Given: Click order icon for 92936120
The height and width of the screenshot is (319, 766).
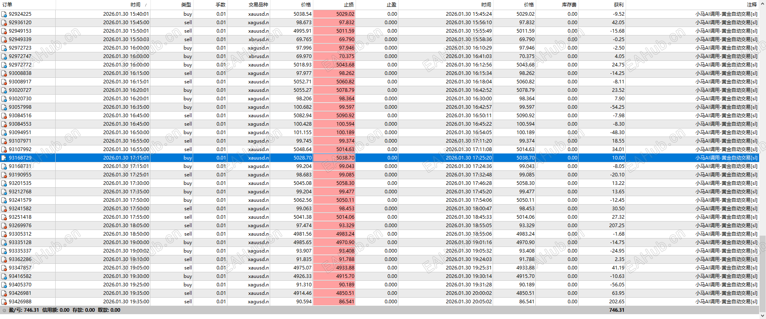Looking at the screenshot, I should pos(4,23).
